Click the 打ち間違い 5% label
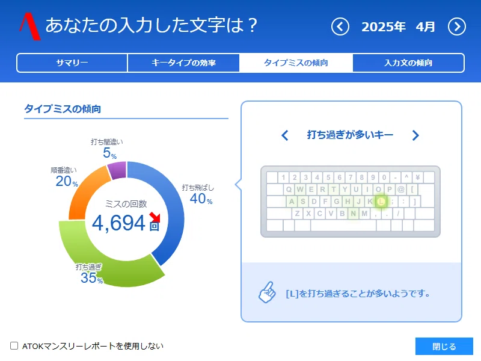481x361 pixels. tap(107, 149)
